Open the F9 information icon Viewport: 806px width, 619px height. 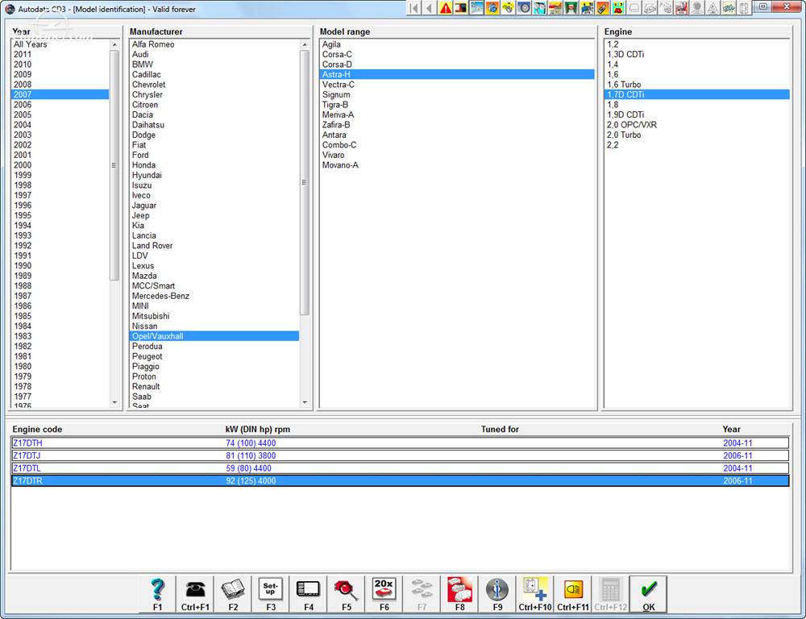coord(497,594)
